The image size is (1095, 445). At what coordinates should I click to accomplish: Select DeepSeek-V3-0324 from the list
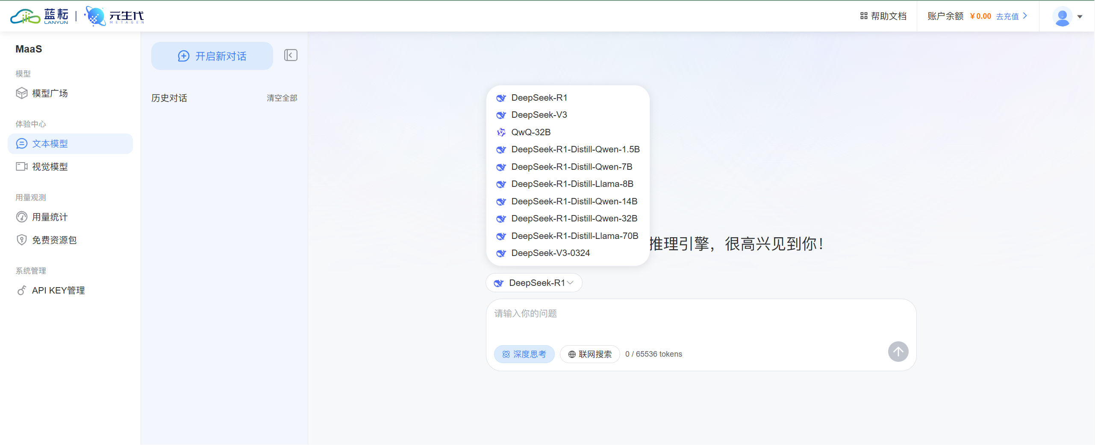pyautogui.click(x=568, y=253)
